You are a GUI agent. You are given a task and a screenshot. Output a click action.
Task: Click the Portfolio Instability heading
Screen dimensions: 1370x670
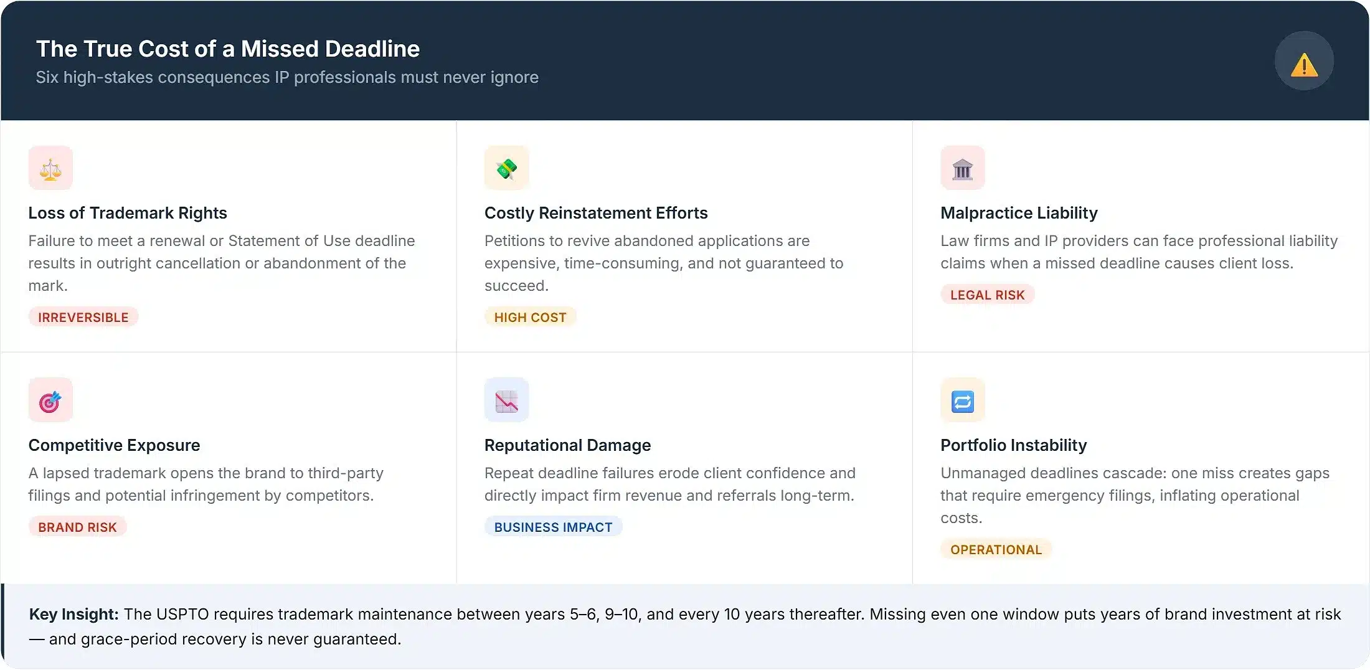pyautogui.click(x=1014, y=445)
